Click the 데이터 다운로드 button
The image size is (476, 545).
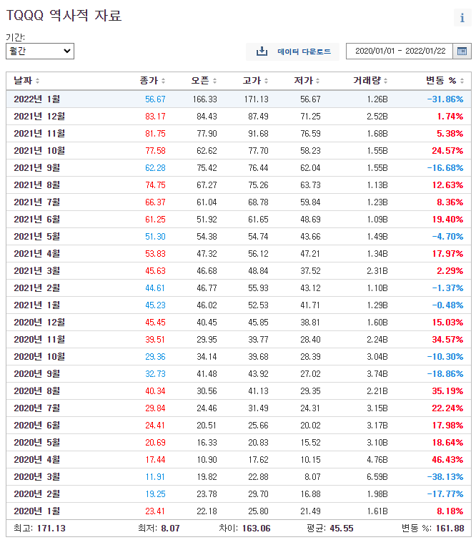[x=292, y=51]
